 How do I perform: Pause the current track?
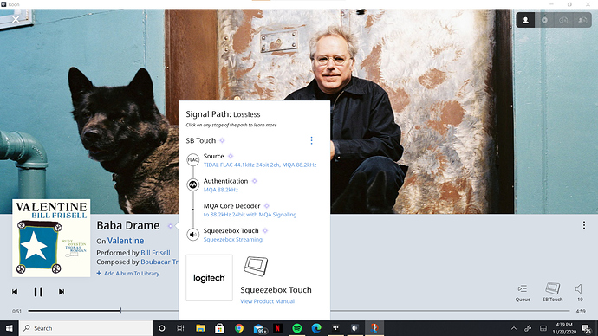coord(38,292)
